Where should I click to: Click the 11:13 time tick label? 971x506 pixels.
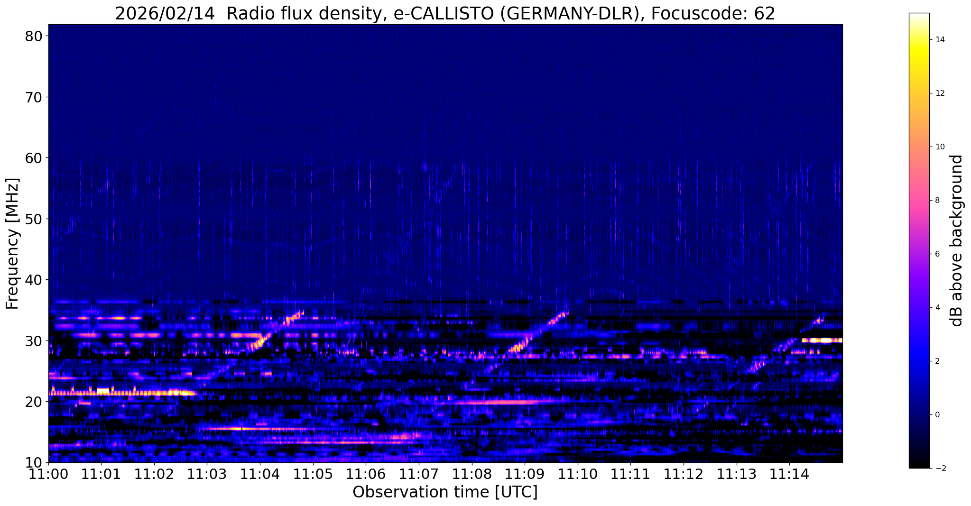[737, 474]
